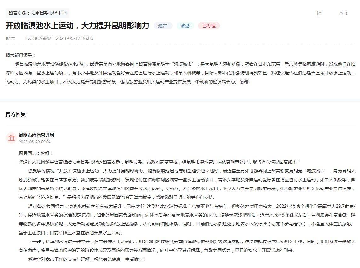The image size is (360, 268).
Task: Click the message title about 滇池水上运动
Action: point(77,26)
